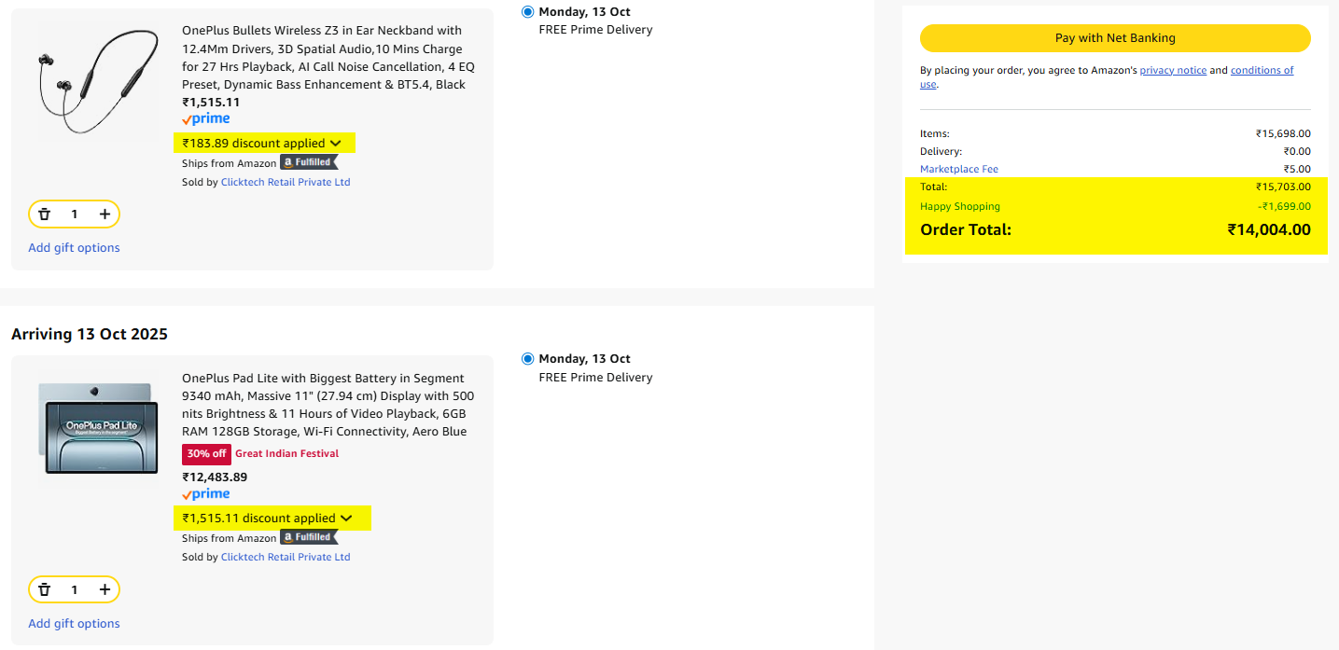The height and width of the screenshot is (650, 1339).
Task: Add gift options for OnePlus Bullets earphones
Action: tap(74, 248)
